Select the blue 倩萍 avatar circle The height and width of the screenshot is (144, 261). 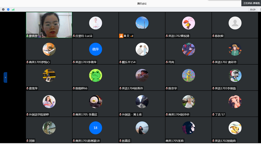point(95,49)
